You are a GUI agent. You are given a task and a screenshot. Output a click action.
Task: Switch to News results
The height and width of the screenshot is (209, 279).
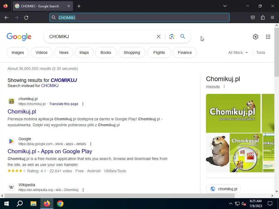coord(64,53)
